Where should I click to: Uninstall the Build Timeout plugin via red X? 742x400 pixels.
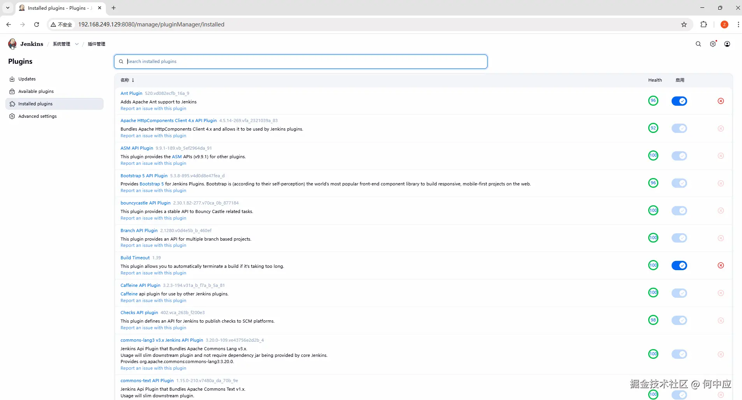click(721, 266)
